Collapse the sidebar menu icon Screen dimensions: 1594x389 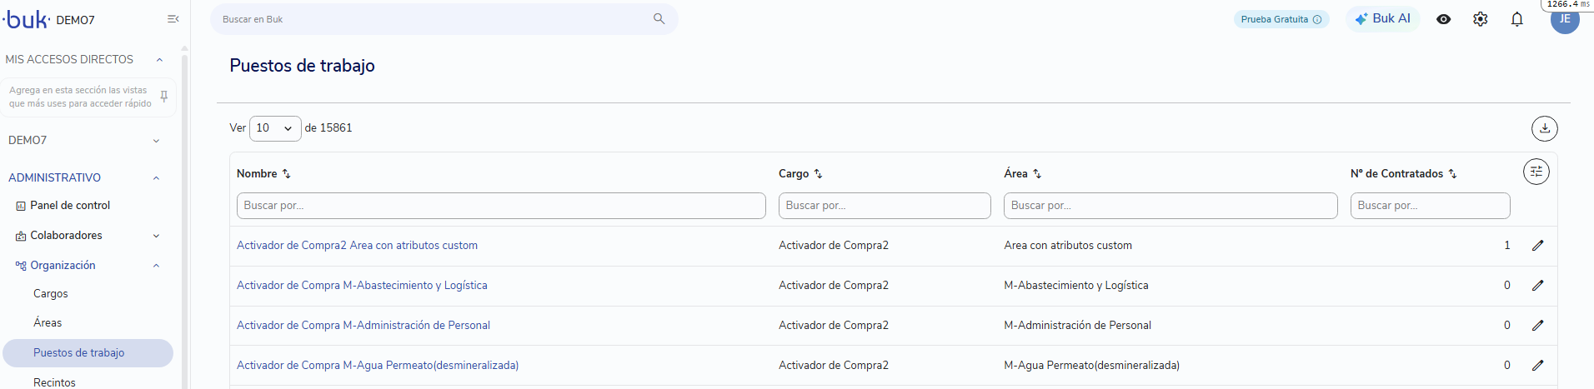[173, 19]
